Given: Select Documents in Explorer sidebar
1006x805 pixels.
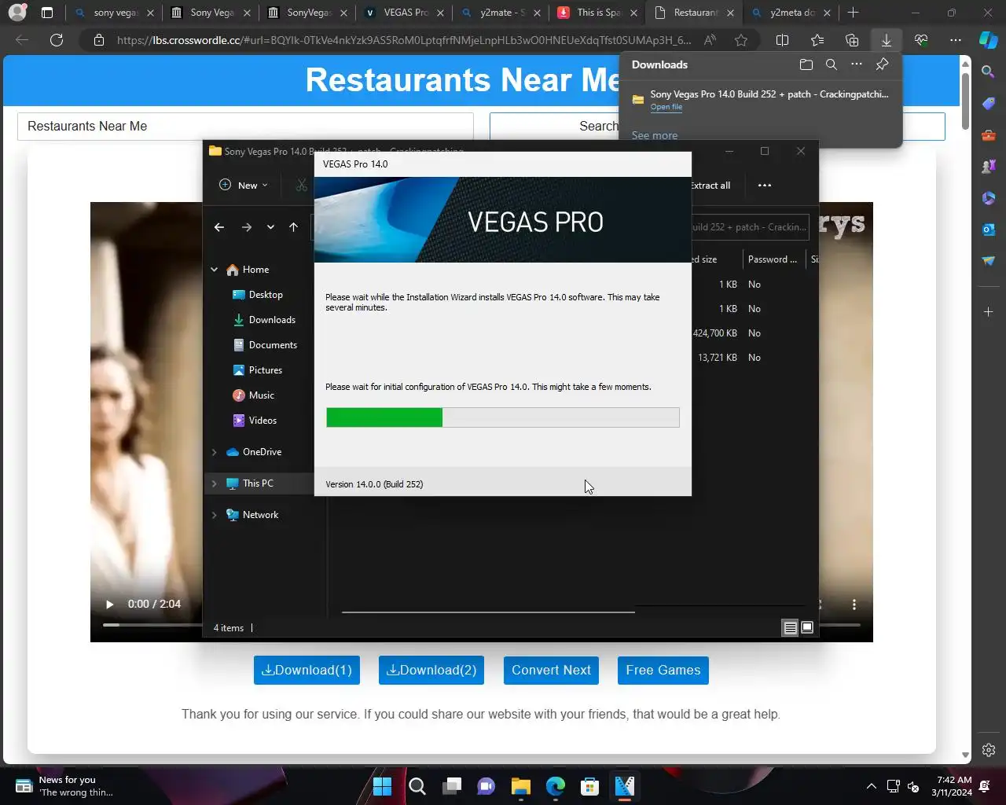Looking at the screenshot, I should click(x=273, y=345).
